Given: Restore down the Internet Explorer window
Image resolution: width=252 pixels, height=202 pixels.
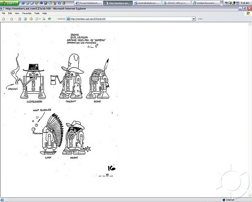Looking at the screenshot, I should coord(245,8).
